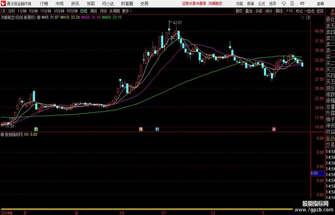The width and height of the screenshot is (335, 215).
Task: Click the 叠加 overlay button
Action: pyautogui.click(x=249, y=11)
